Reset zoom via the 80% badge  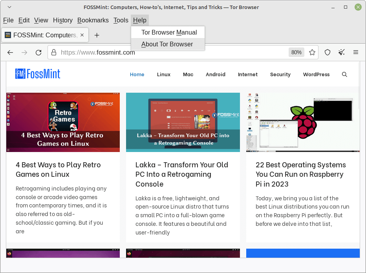pyautogui.click(x=296, y=52)
